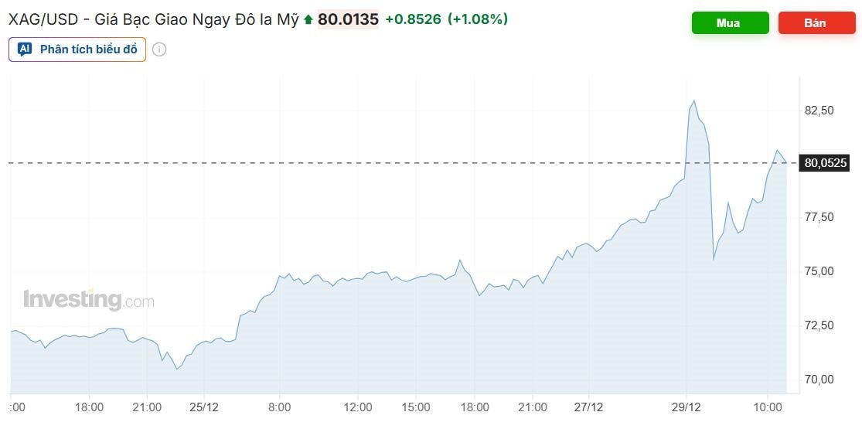Viewport: 862px width, 429px height.
Task: Click the AI badge icon
Action: (25, 49)
